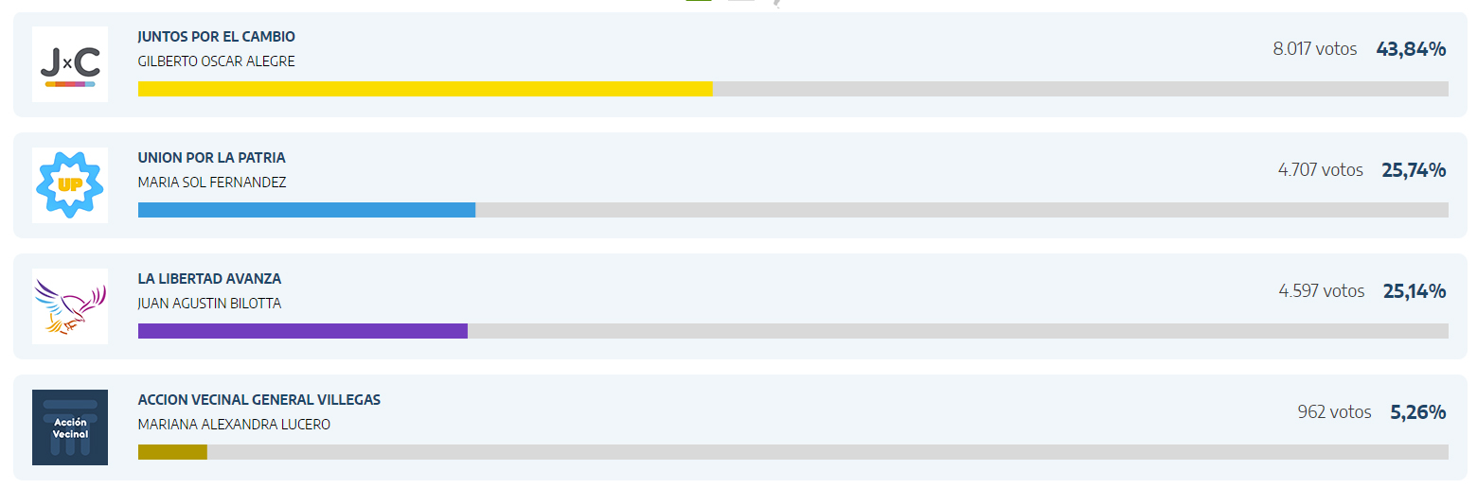Click the yellow Juntos por el Cambio progress bar
This screenshot has height=488, width=1477.
pyautogui.click(x=425, y=89)
